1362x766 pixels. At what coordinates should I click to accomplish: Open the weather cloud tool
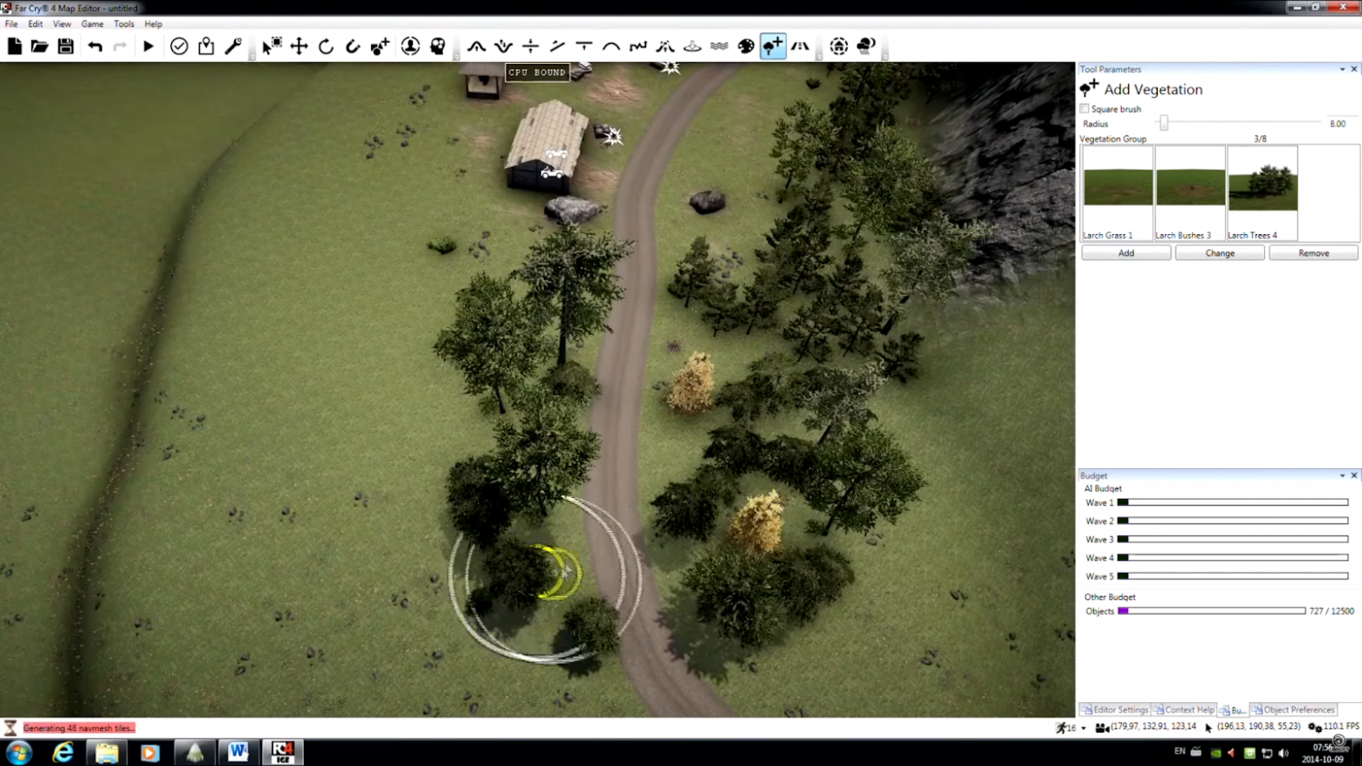(x=866, y=46)
